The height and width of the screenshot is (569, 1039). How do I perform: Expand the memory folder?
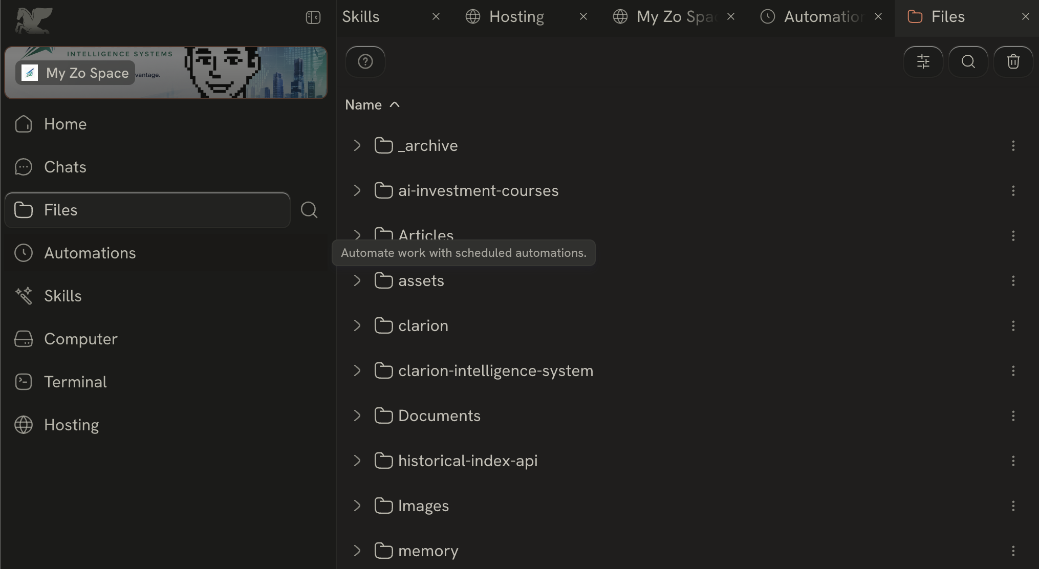pos(357,551)
